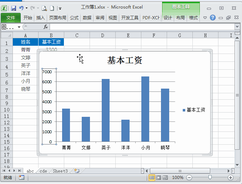Select cell A5 containing 洋洋
Viewport: 242px width, 184px height.
pyautogui.click(x=25, y=73)
